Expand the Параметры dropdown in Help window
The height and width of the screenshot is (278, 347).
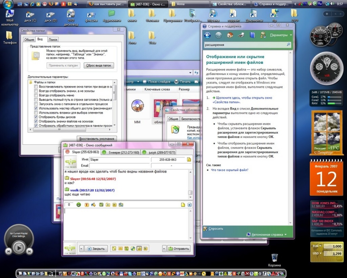click(x=281, y=35)
